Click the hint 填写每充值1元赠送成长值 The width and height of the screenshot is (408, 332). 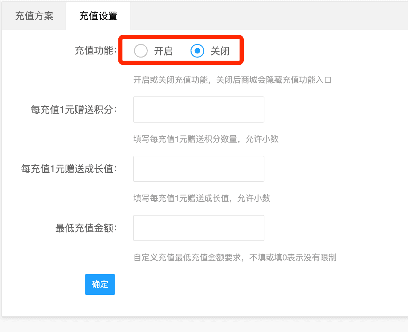202,198
